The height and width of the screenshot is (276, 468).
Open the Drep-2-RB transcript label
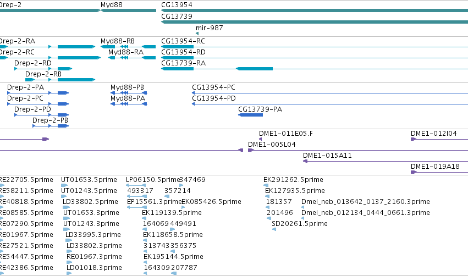coord(43,74)
